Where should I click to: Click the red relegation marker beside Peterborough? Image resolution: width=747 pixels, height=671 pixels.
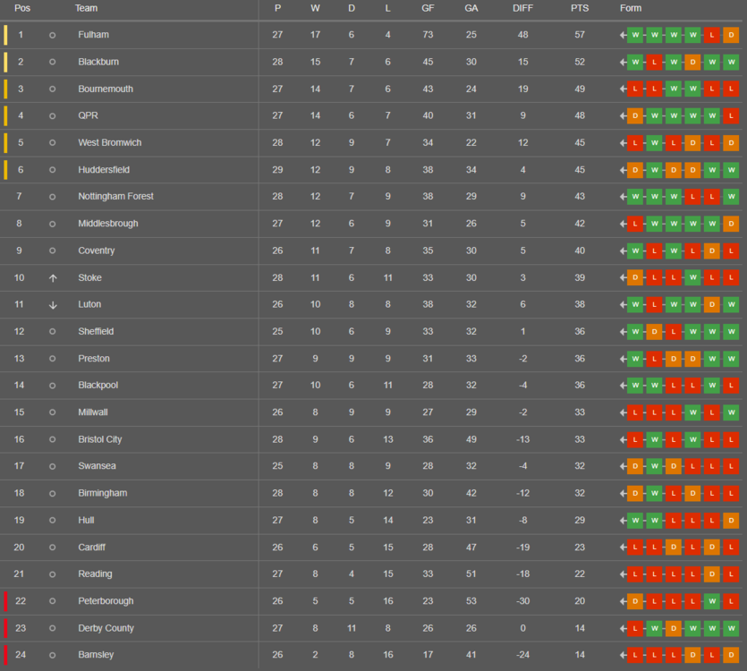5,601
